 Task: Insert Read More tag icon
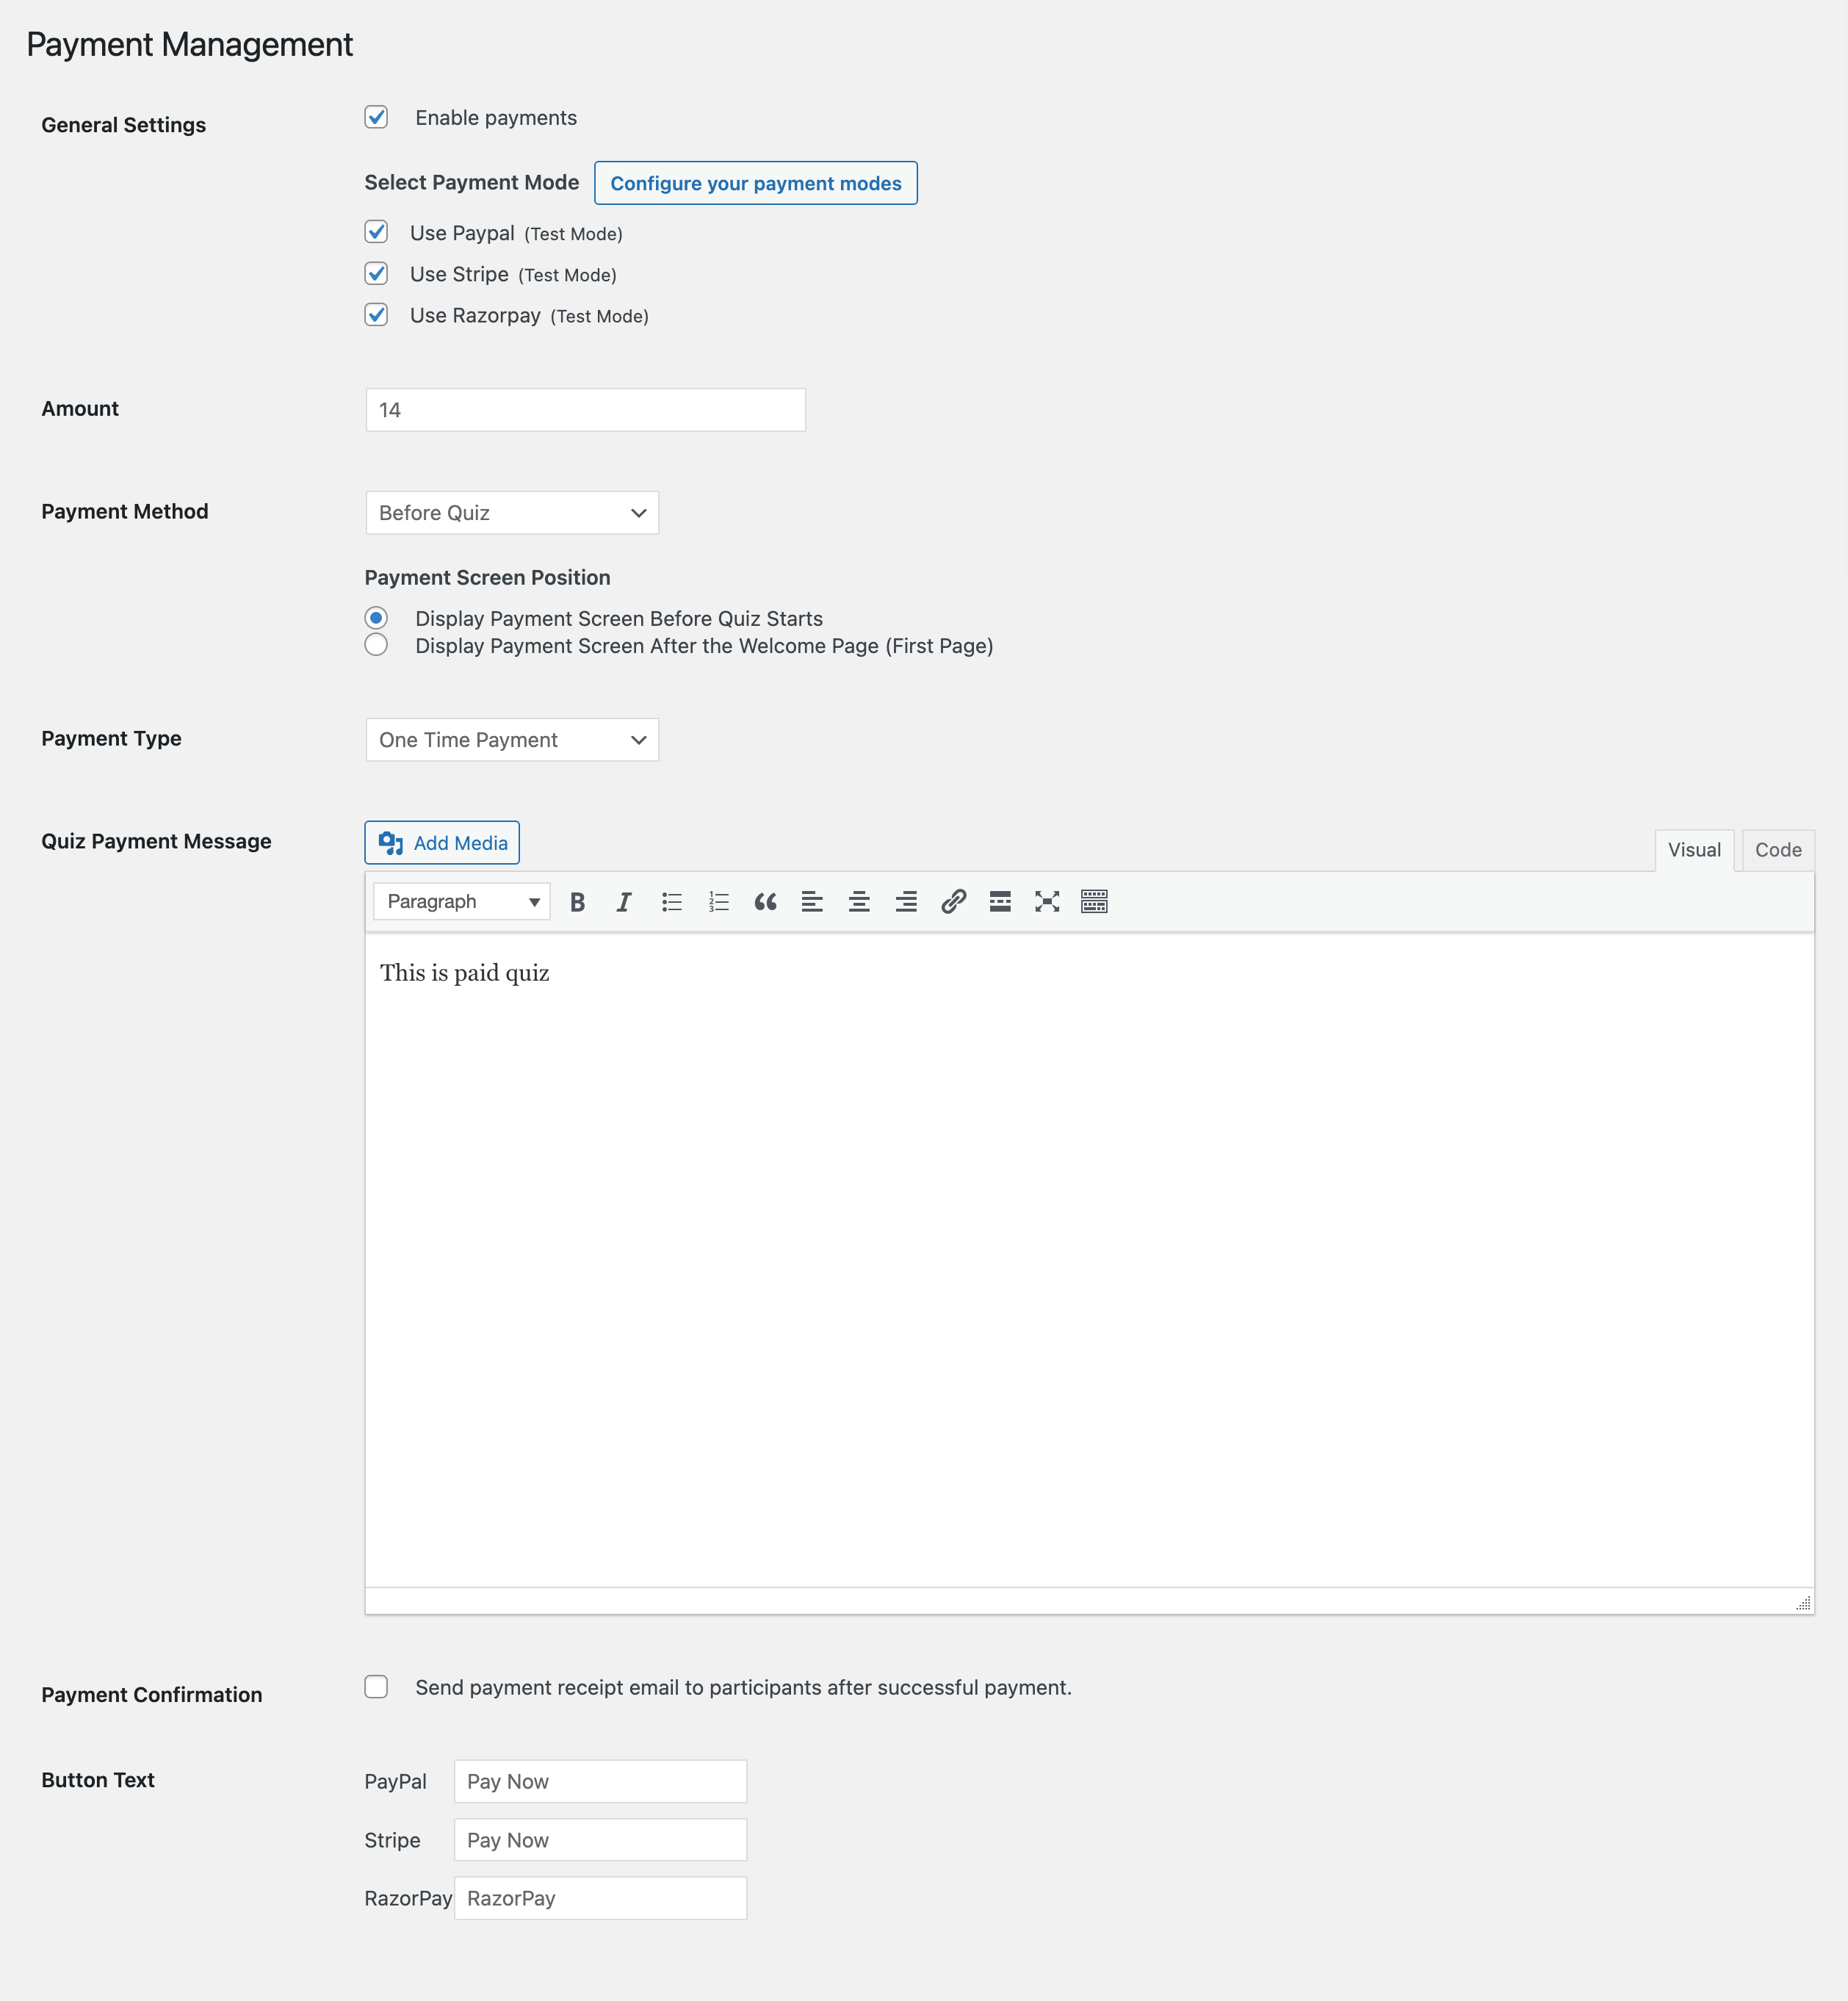point(1000,902)
